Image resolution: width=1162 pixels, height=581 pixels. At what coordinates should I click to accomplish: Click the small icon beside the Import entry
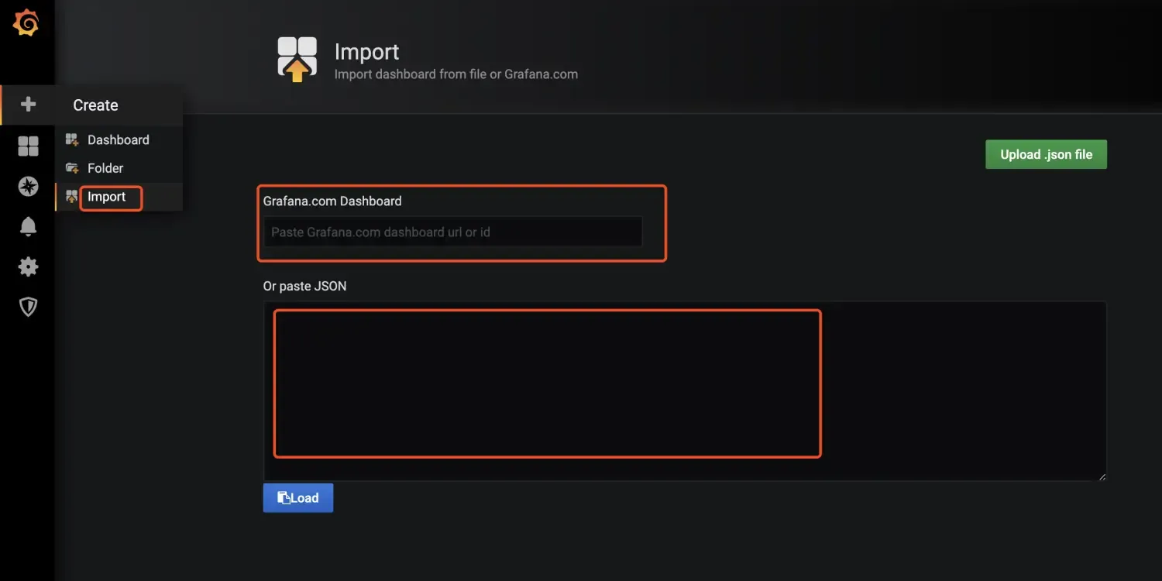tap(71, 197)
